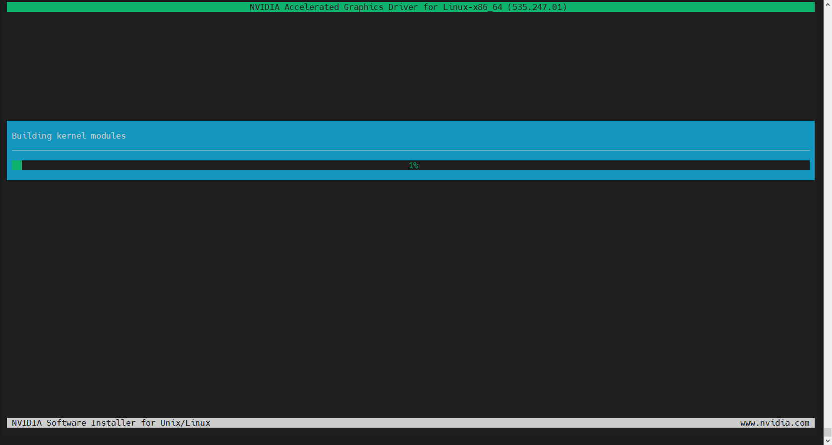832x445 pixels.
Task: Click the word "modules" in the blue panel
Action: tap(108, 136)
